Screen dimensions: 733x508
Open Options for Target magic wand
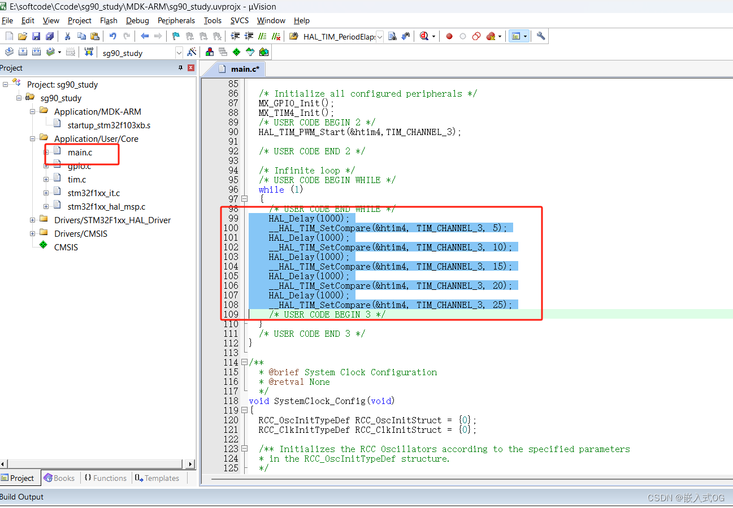pyautogui.click(x=192, y=52)
